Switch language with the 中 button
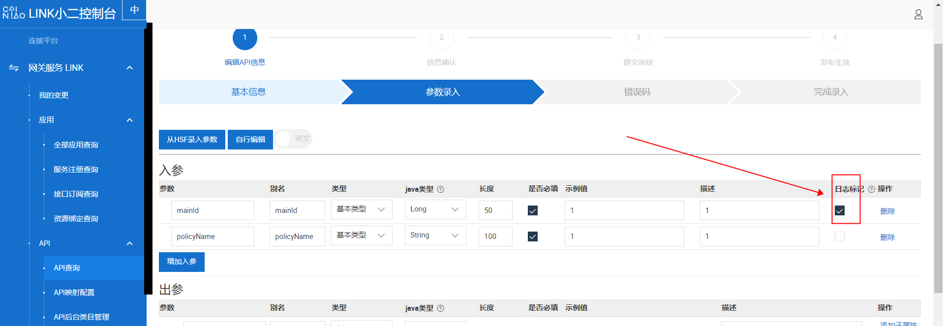 134,10
